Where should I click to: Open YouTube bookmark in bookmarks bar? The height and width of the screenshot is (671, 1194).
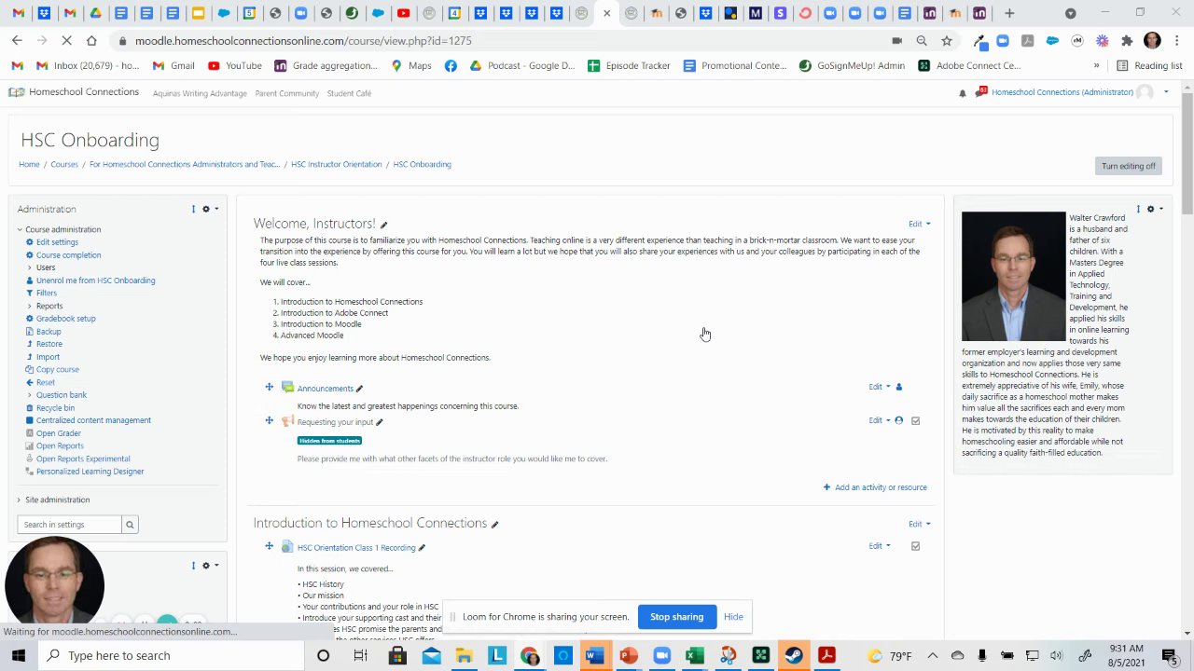coord(235,66)
